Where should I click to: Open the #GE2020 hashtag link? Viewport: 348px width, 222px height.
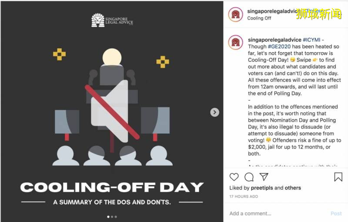pos(279,46)
